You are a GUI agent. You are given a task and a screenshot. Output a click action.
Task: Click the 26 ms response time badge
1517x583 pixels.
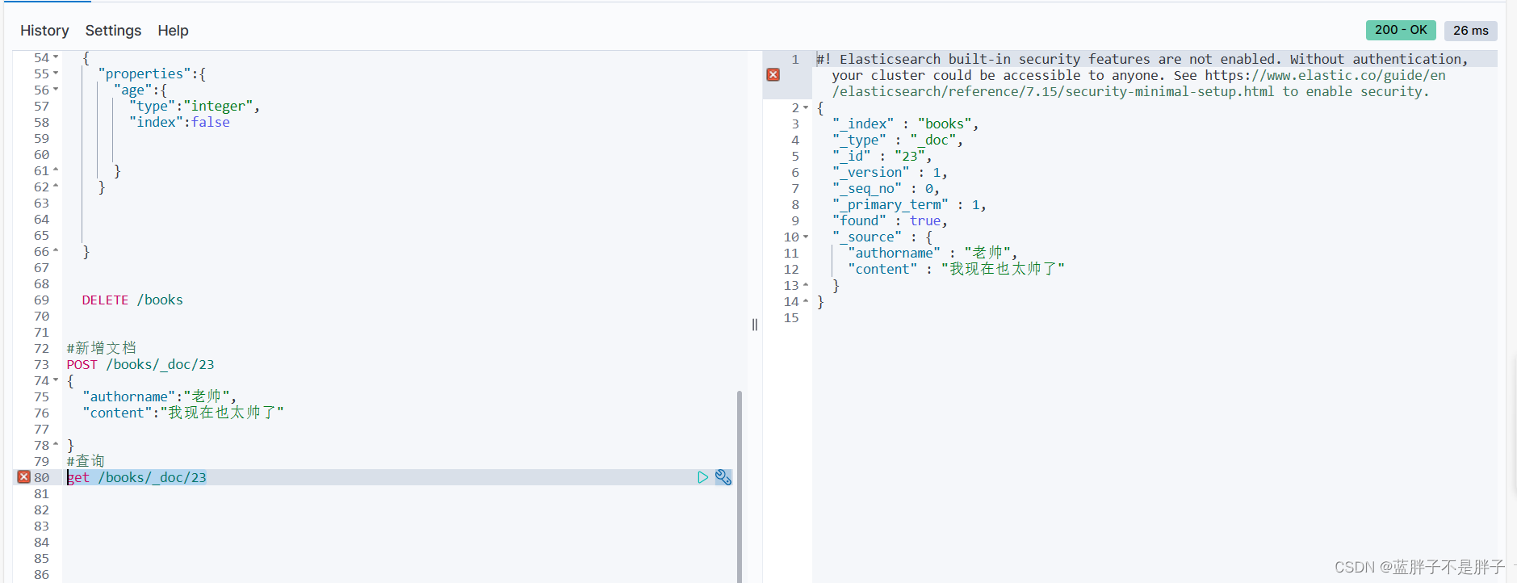click(x=1470, y=31)
